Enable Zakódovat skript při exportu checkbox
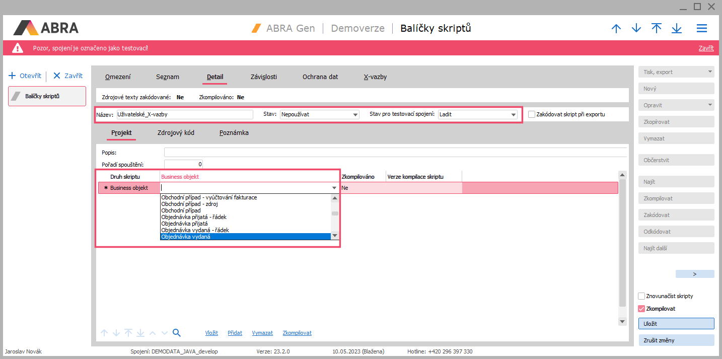 click(532, 114)
